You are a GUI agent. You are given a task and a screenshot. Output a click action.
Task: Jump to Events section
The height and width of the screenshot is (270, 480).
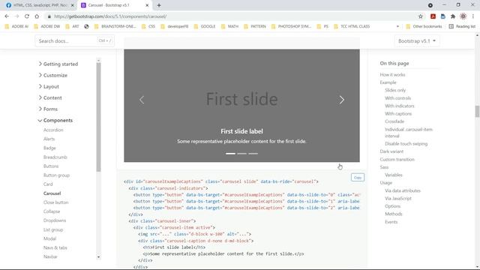coord(391,222)
